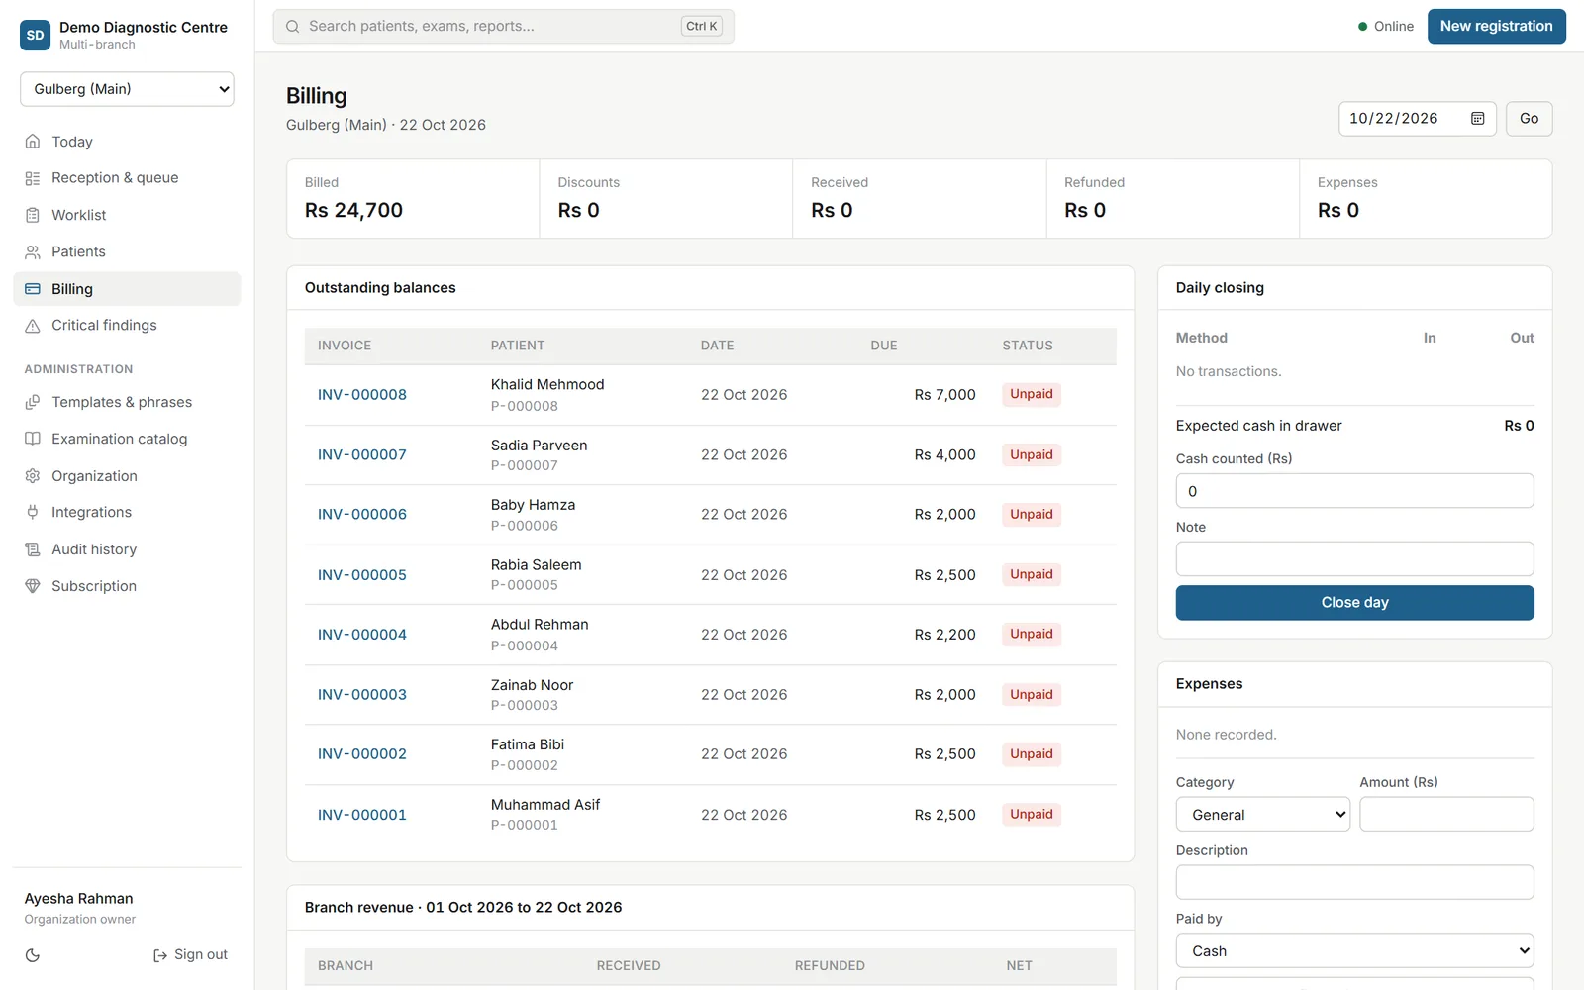Click the Worklist clipboard icon
The image size is (1584, 990).
33,215
